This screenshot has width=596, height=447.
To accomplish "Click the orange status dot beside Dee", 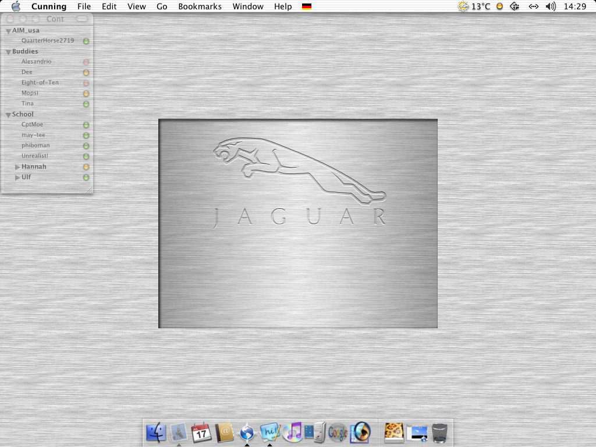I will click(x=86, y=73).
